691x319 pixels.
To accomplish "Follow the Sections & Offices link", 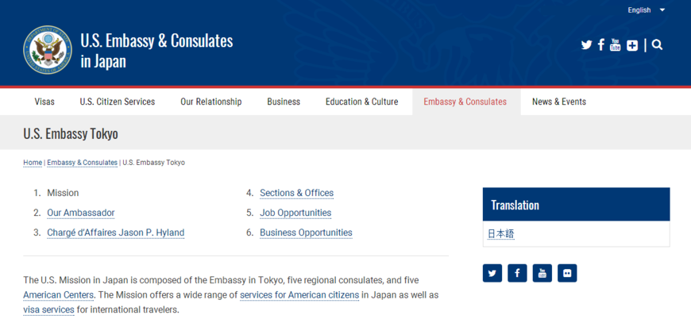I will (296, 193).
